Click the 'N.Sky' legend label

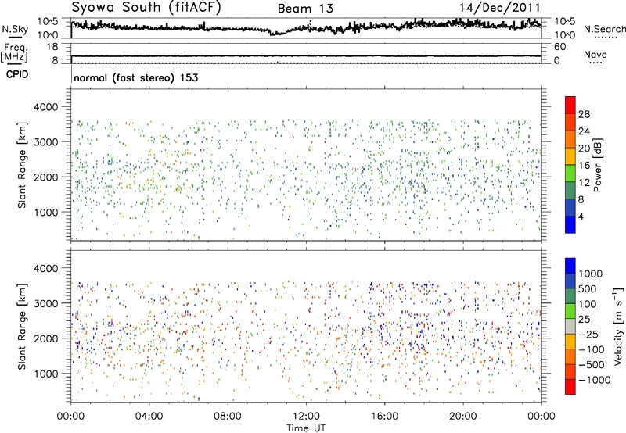coord(15,29)
